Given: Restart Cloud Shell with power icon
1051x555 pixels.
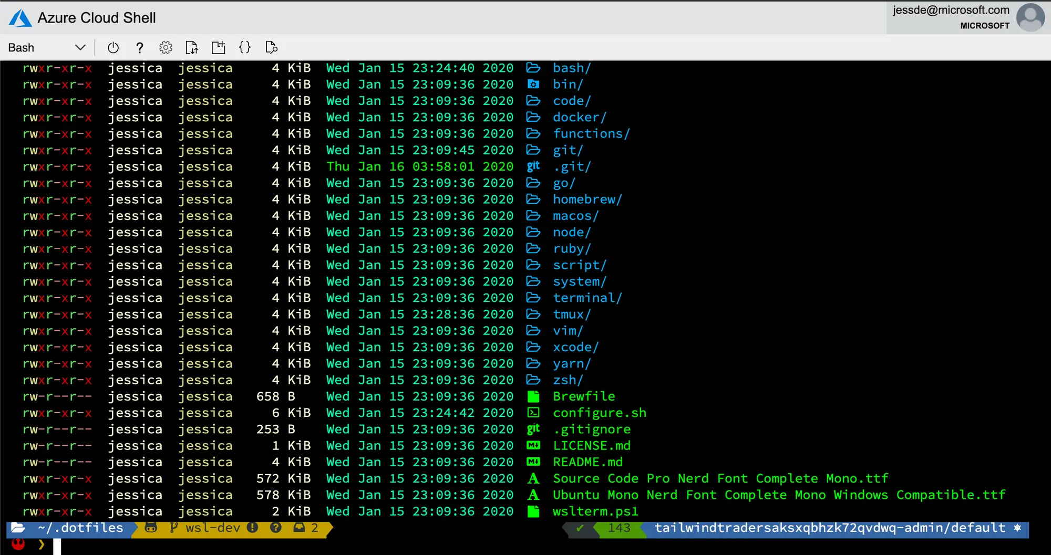Looking at the screenshot, I should tap(113, 48).
